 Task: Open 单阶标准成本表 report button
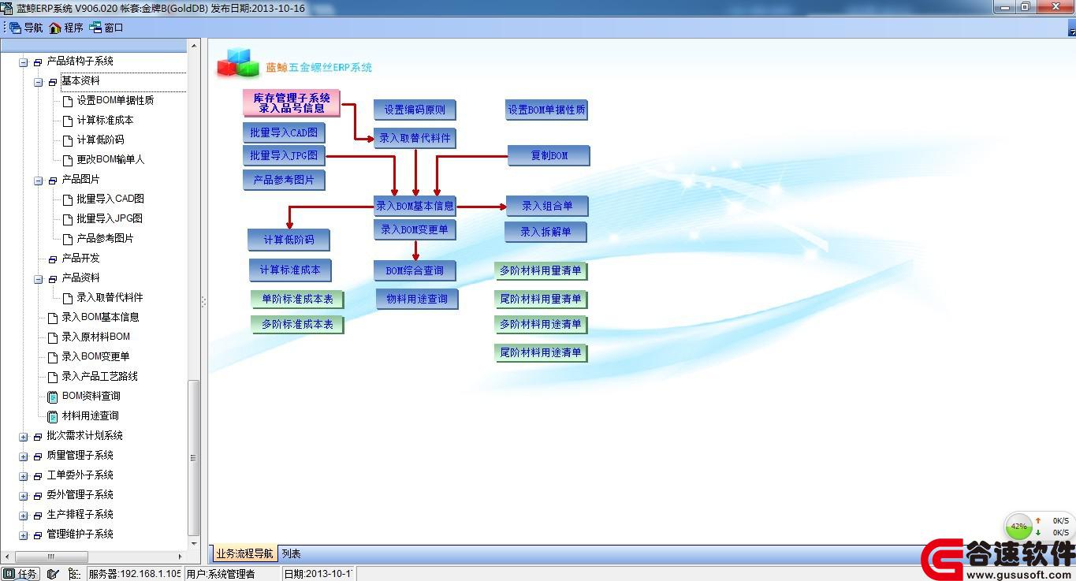(297, 299)
